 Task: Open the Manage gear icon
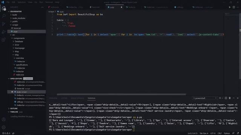3,127
